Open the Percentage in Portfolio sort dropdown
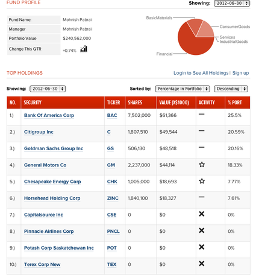The width and height of the screenshot is (253, 275). [183, 89]
